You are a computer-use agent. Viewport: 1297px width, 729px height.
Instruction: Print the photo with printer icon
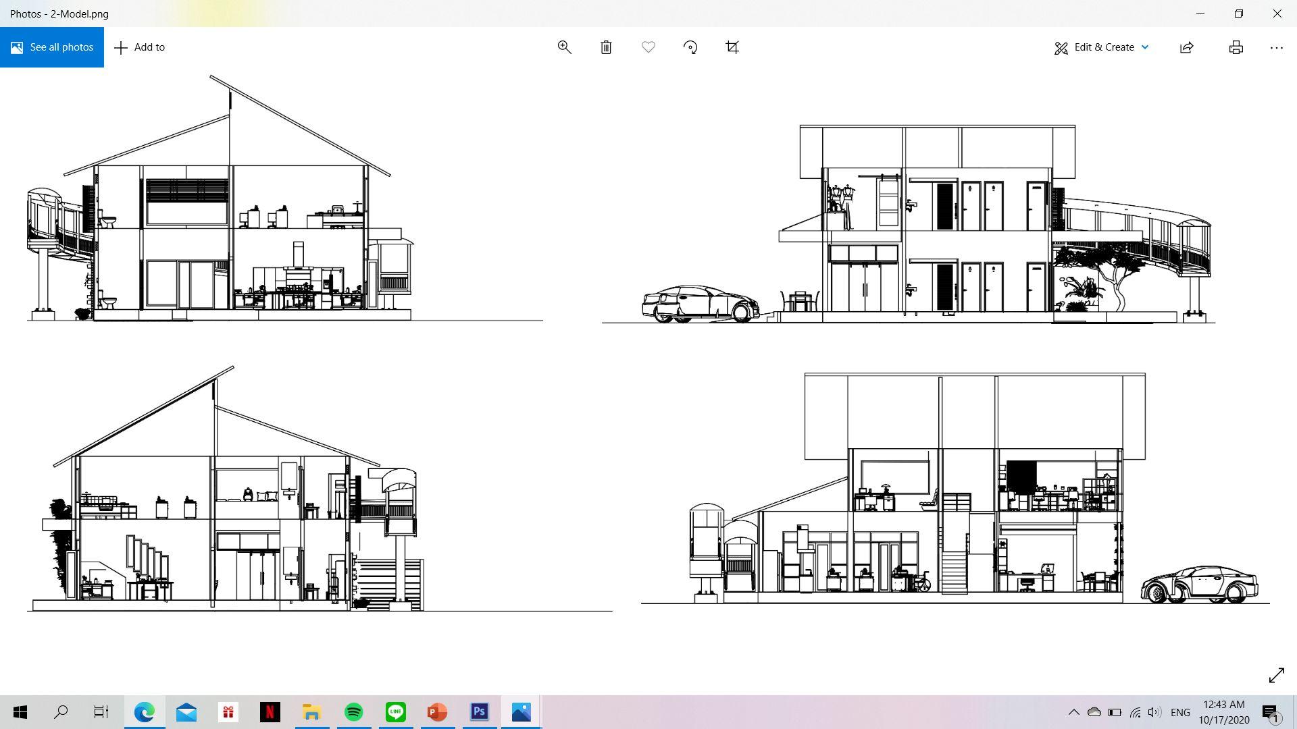pos(1236,47)
